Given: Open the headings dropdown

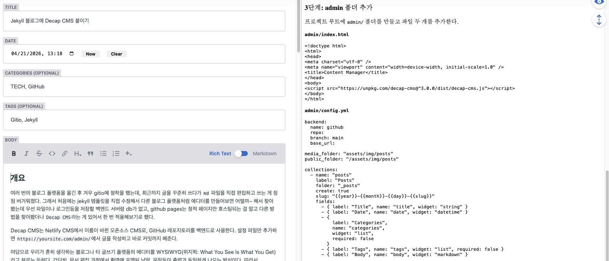Looking at the screenshot, I should pos(78,153).
